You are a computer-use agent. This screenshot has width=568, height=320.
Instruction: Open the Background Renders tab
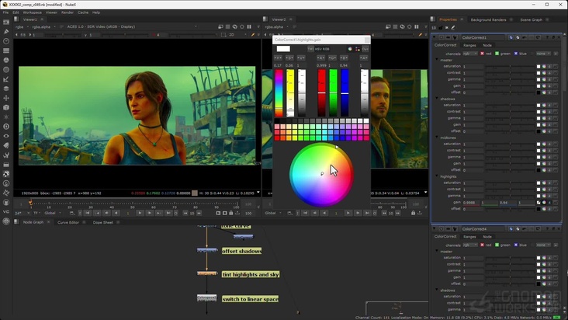(488, 19)
